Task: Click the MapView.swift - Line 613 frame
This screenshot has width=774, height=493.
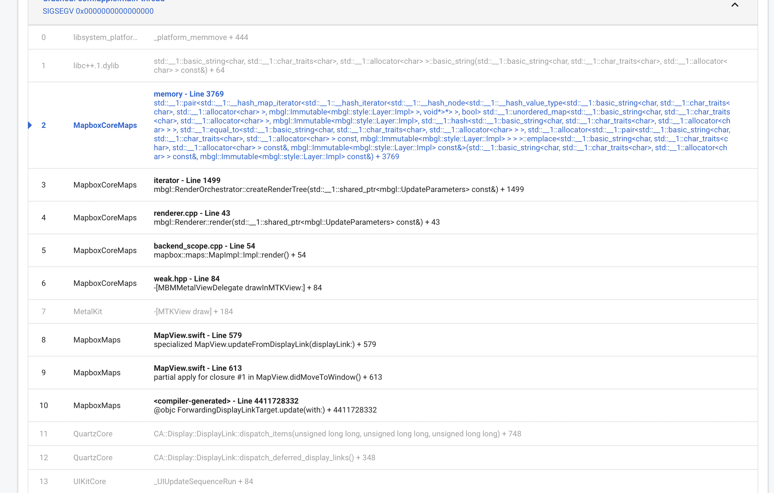Action: 197,368
